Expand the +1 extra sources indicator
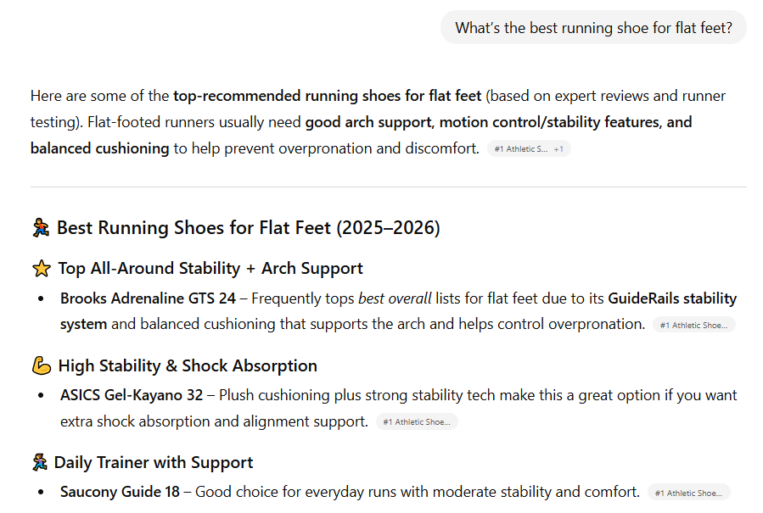763x513 pixels. (x=559, y=148)
